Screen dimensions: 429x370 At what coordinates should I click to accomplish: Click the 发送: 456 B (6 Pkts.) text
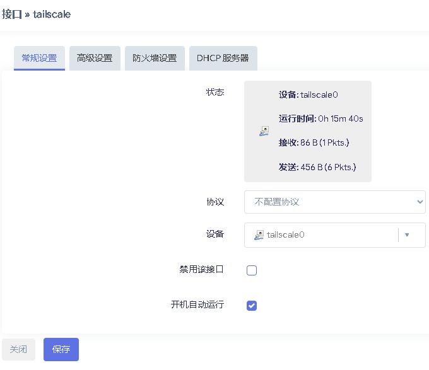click(x=317, y=167)
